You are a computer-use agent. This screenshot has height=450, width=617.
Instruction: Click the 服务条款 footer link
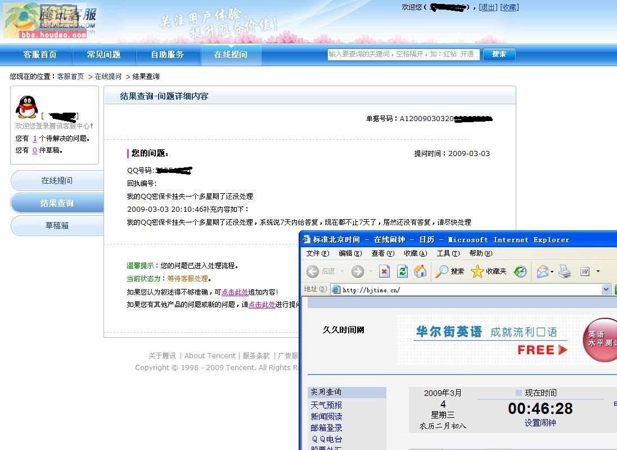[x=256, y=356]
